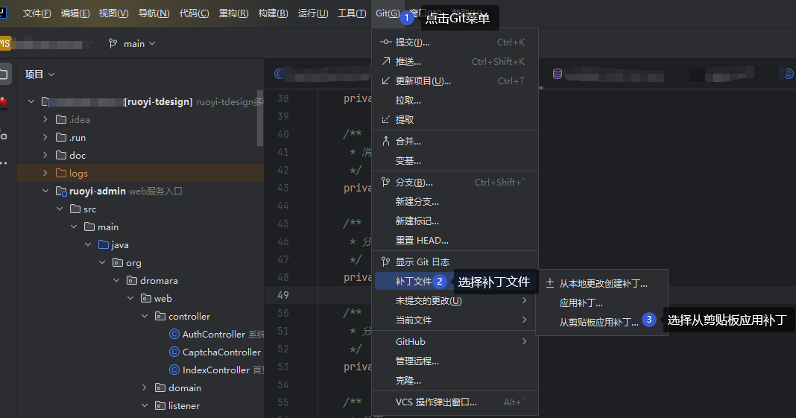Choose 推送... from Git menu
Viewport: 796px width, 418px height.
click(455, 62)
